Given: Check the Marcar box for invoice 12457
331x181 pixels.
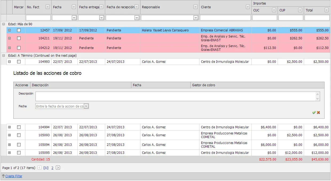Looking at the screenshot, I should 19,30.
